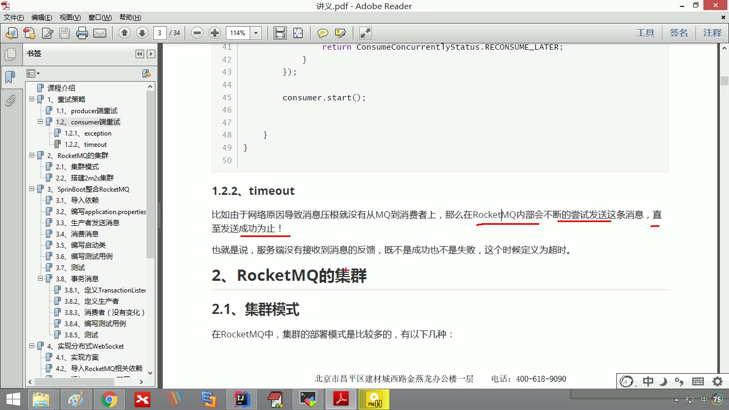Viewport: 729px width, 410px height.
Task: Open the page thumbnails panel
Action: click(10, 54)
